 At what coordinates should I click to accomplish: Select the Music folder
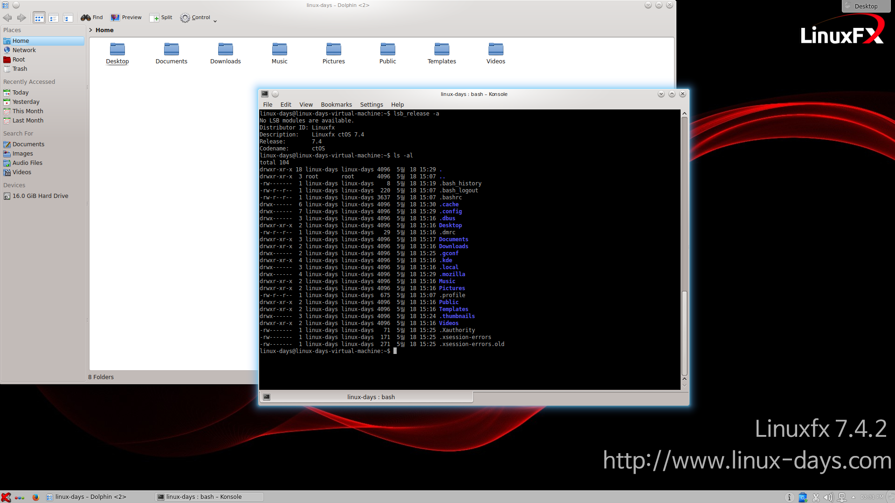(280, 53)
